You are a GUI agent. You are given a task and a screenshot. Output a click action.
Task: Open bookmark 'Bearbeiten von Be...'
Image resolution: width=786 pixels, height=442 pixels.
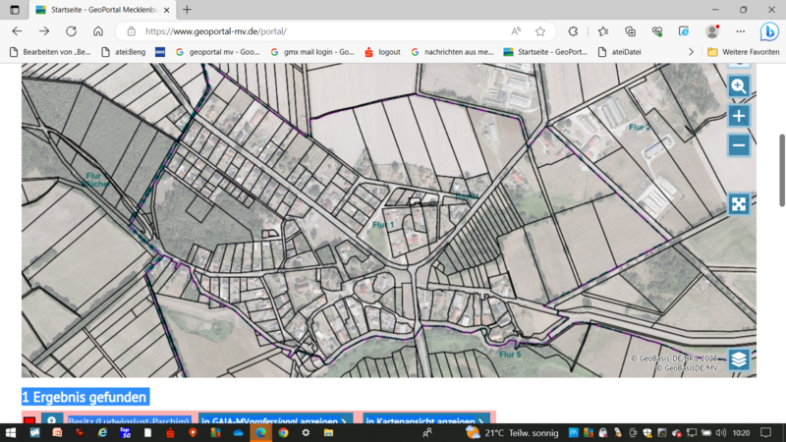pyautogui.click(x=50, y=52)
